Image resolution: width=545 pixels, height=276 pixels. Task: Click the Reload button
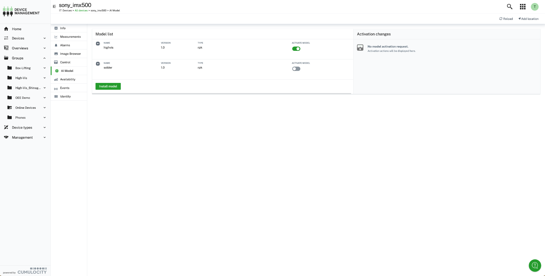click(506, 19)
